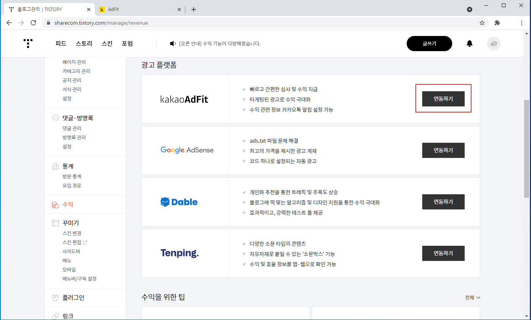Open a new browser tab

pos(194,9)
